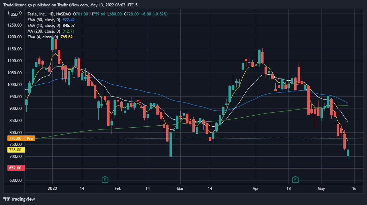Click the O701.00 open value in header
This screenshot has height=205, width=367.
pyautogui.click(x=81, y=14)
